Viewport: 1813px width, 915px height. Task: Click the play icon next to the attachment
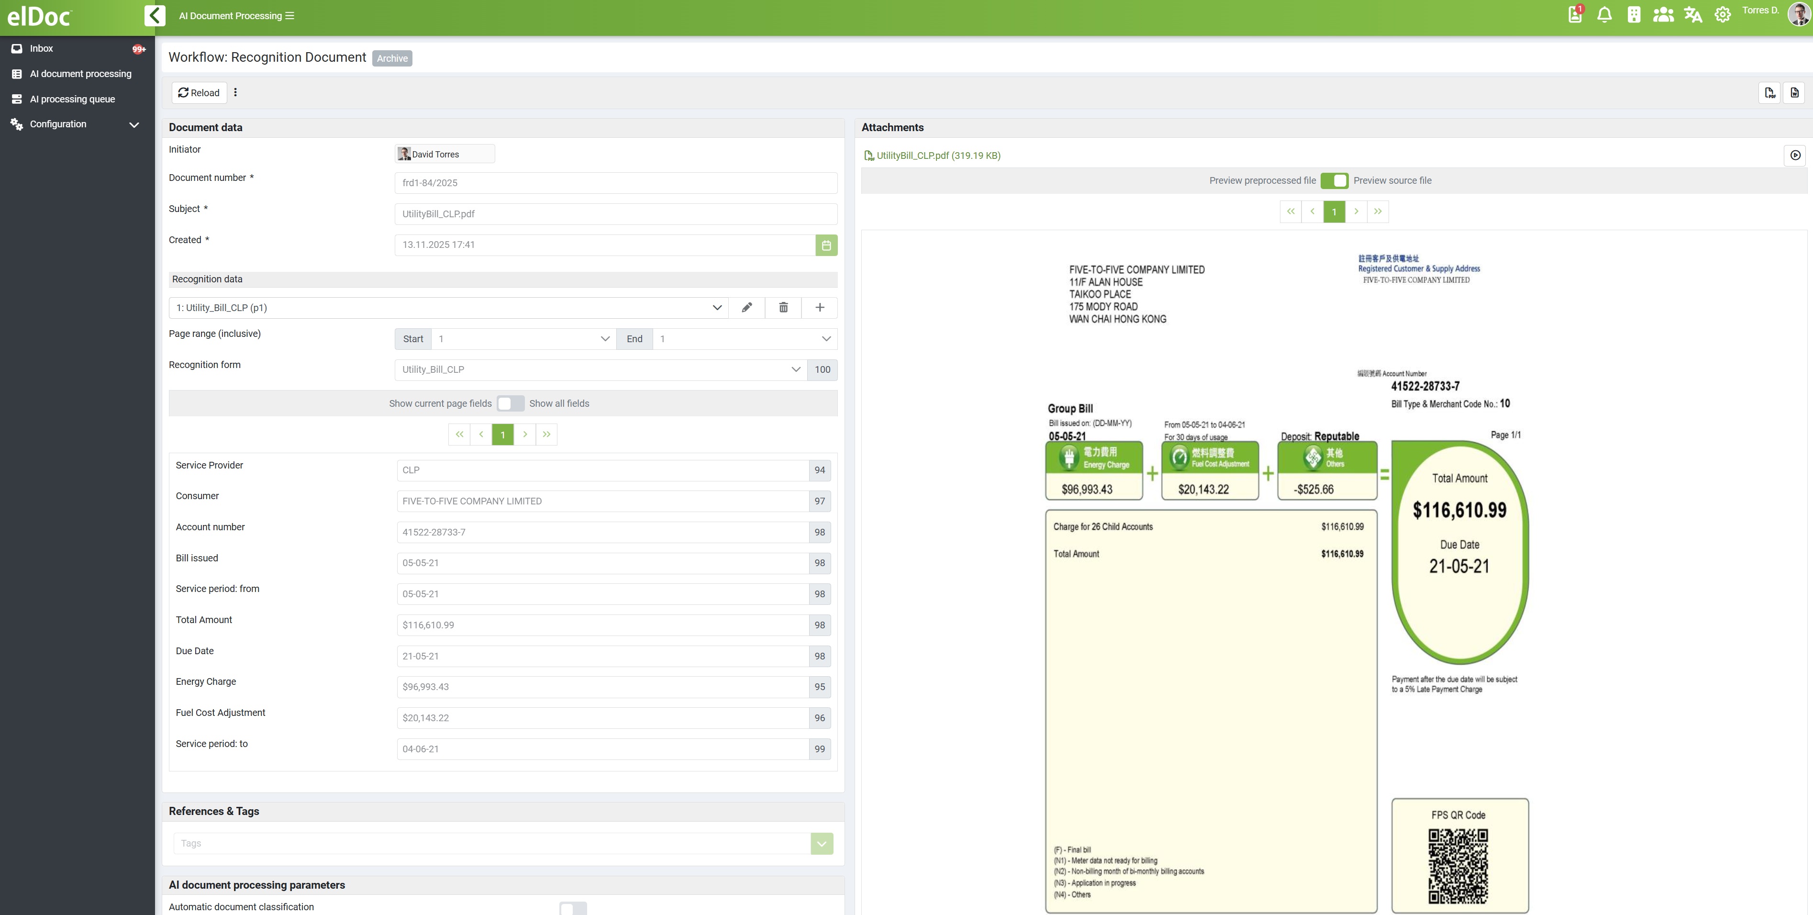tap(1795, 156)
